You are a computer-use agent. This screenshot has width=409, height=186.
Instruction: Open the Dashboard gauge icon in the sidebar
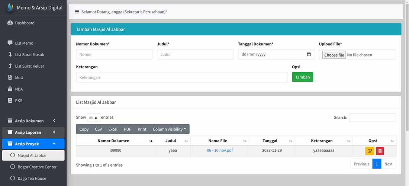[x=10, y=23]
